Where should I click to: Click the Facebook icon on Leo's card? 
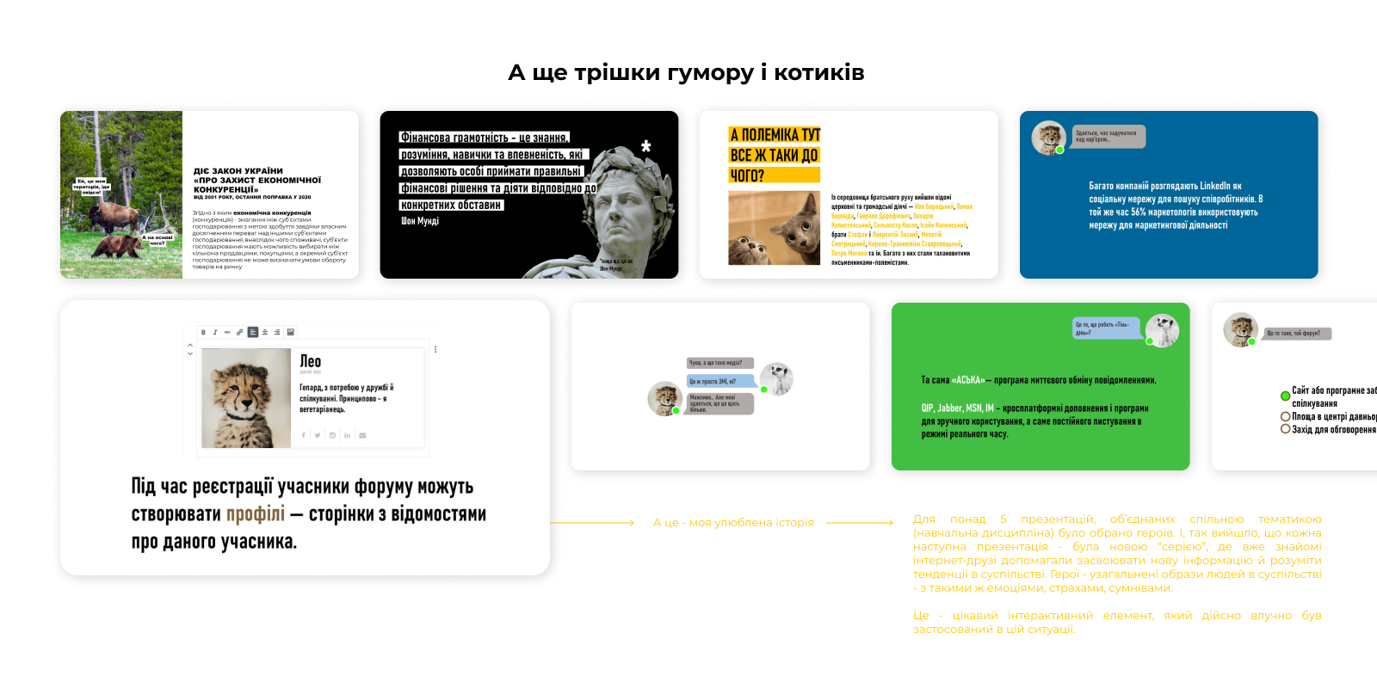tap(304, 435)
